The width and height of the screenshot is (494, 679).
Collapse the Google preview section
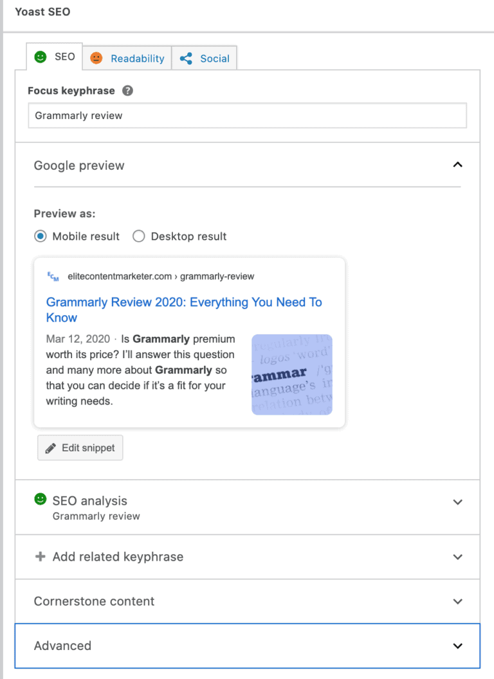click(457, 165)
